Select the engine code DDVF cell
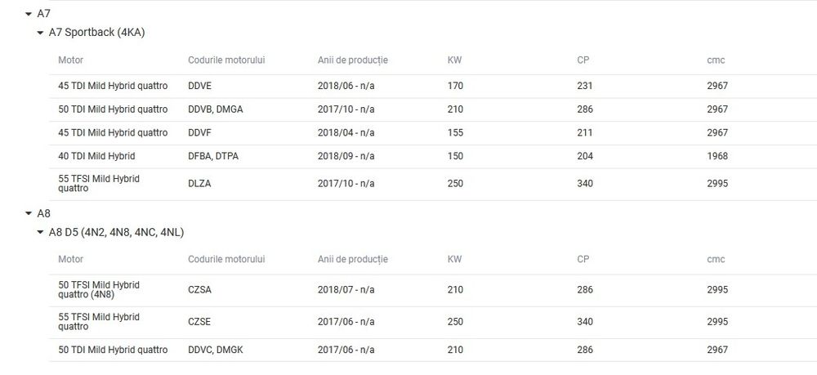The image size is (817, 375). pyautogui.click(x=199, y=132)
